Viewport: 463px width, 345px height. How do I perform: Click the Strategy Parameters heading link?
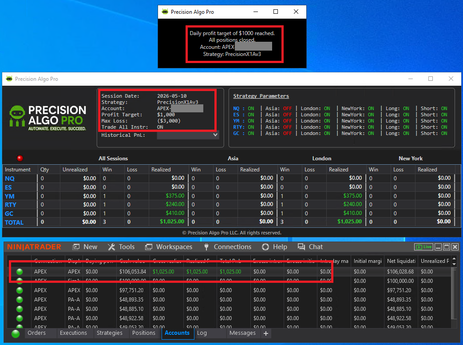click(x=261, y=96)
